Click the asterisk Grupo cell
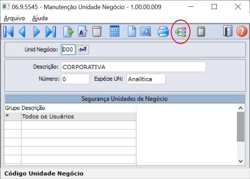The image size is (250, 179). point(13,117)
